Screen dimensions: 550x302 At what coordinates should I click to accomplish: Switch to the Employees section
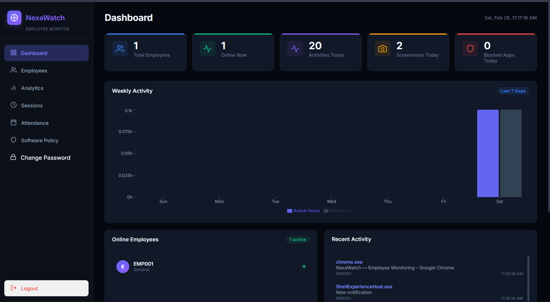click(34, 70)
